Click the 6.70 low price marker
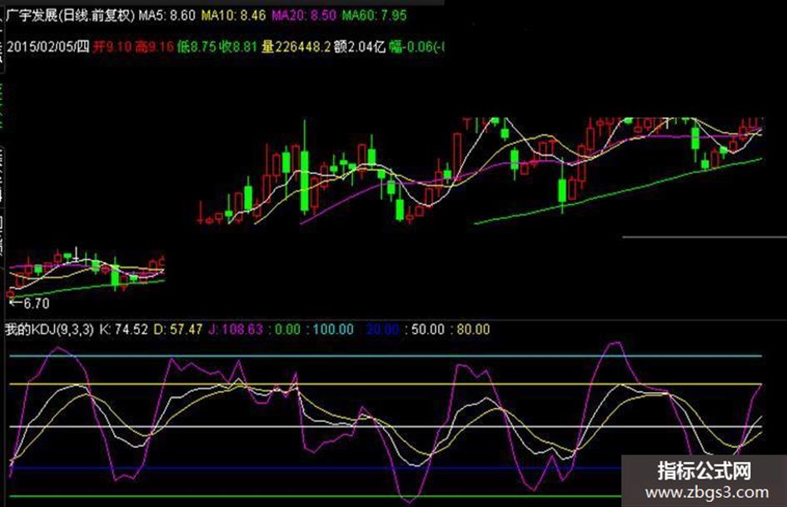The height and width of the screenshot is (507, 787). coord(30,303)
